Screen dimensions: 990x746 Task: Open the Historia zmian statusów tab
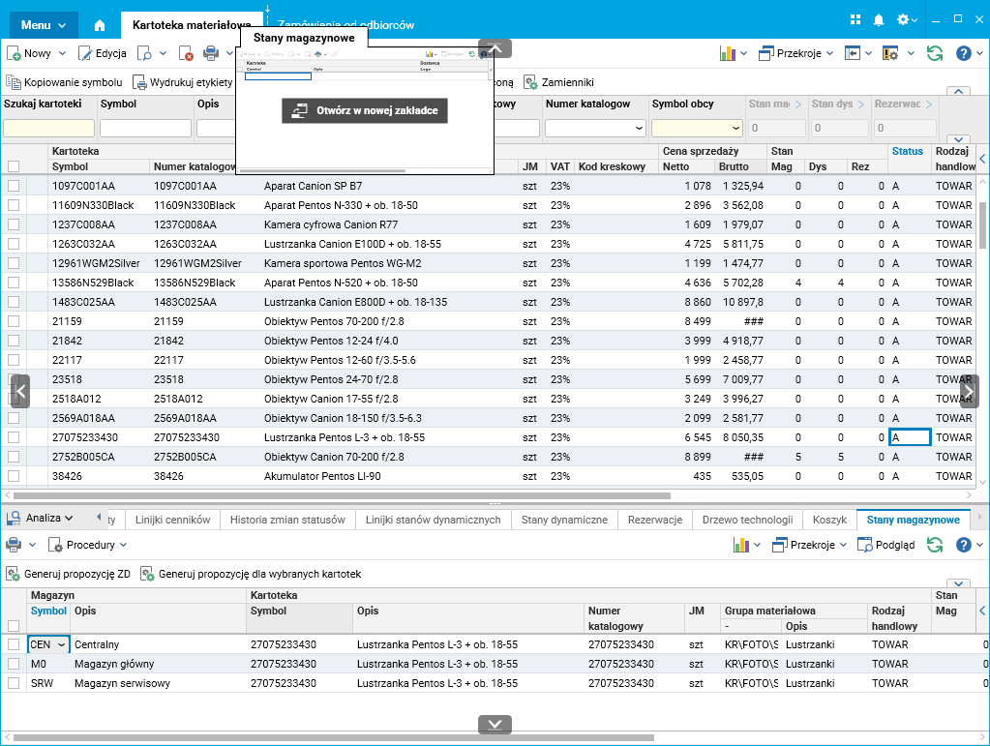(x=287, y=520)
